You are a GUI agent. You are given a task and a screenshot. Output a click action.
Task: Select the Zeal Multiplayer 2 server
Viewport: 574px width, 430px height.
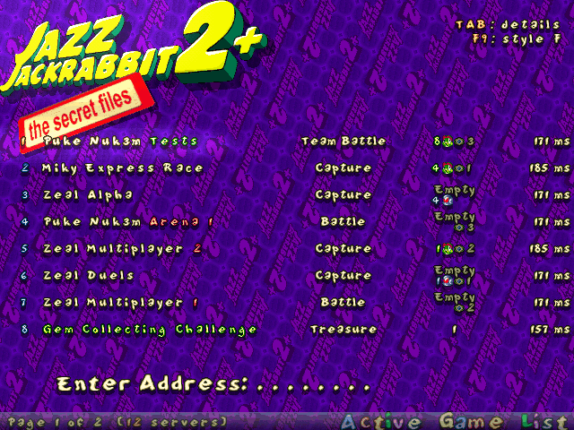click(295, 249)
